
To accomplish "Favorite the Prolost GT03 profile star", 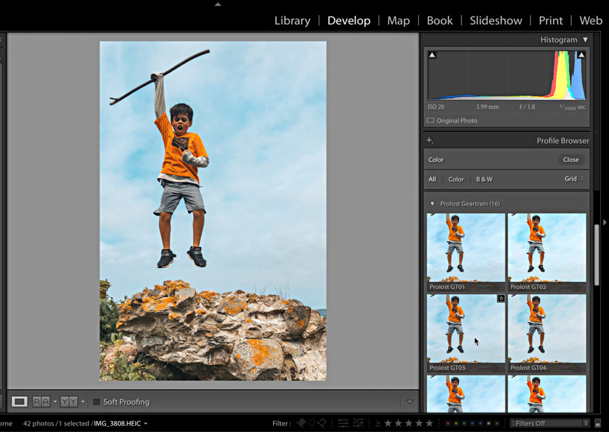I will (x=501, y=298).
